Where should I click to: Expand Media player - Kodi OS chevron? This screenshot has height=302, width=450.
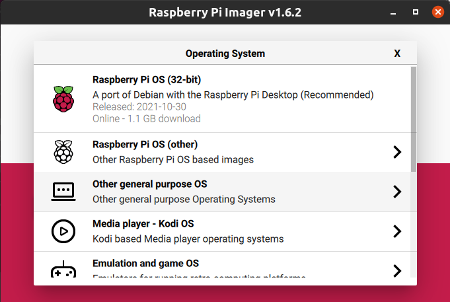397,231
